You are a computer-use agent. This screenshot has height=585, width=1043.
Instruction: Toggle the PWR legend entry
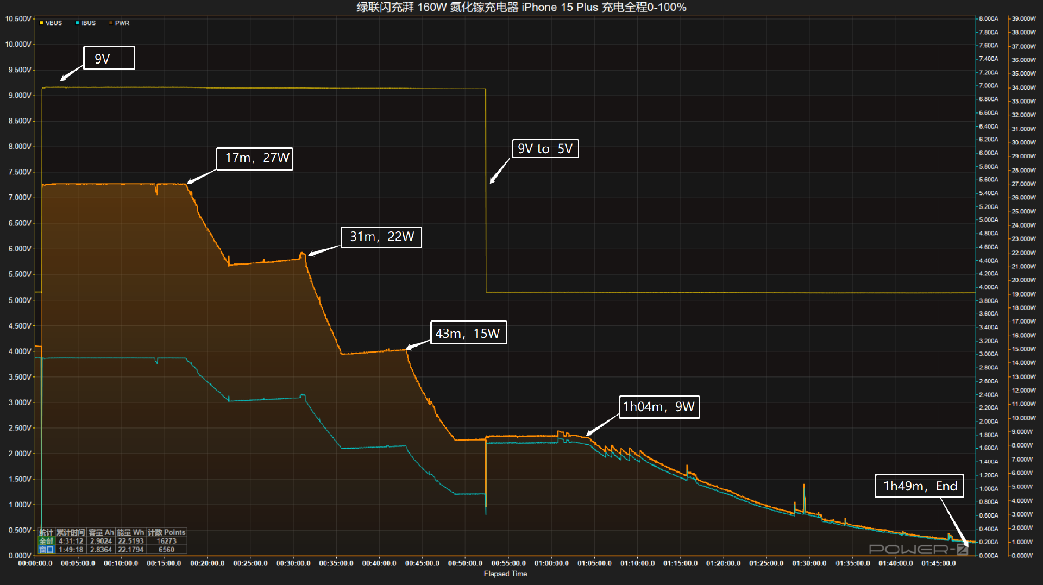click(x=119, y=23)
